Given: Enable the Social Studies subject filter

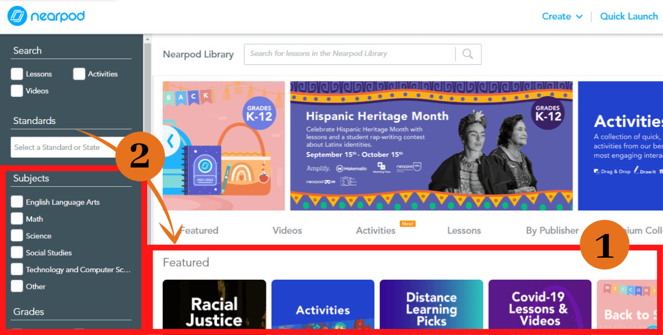Looking at the screenshot, I should pyautogui.click(x=17, y=252).
